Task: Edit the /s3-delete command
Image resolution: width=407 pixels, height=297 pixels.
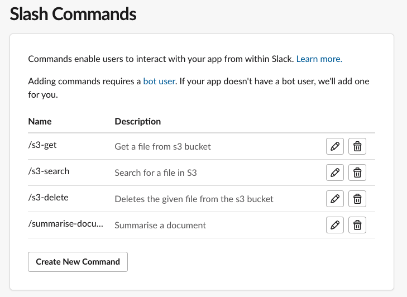Action: click(334, 199)
